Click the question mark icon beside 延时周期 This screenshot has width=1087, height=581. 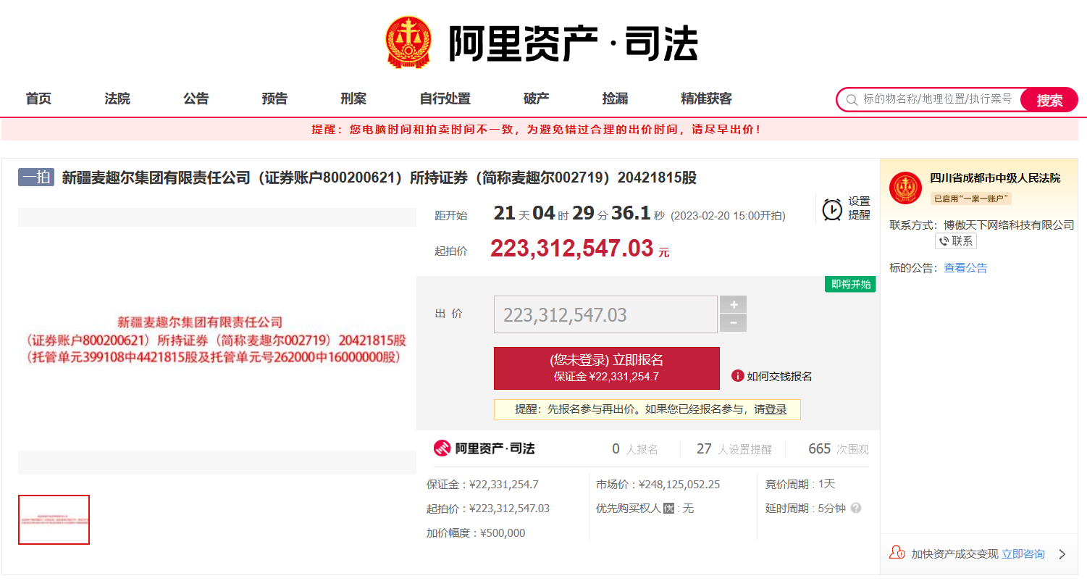856,509
